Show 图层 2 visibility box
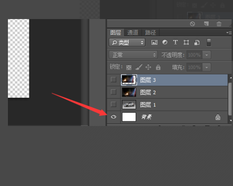 (113, 92)
